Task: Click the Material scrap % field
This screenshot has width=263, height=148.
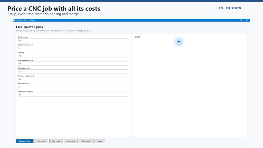Action: pos(73,87)
